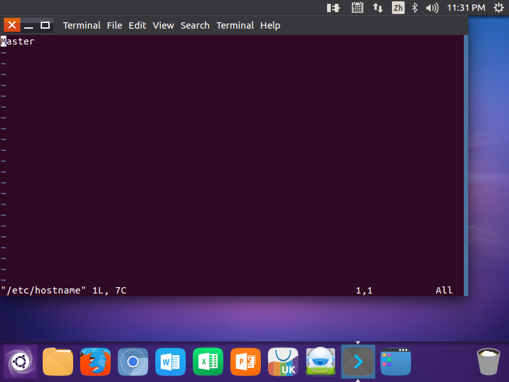This screenshot has width=509, height=382.
Task: Select the Terminal icon in dock
Action: pos(358,362)
